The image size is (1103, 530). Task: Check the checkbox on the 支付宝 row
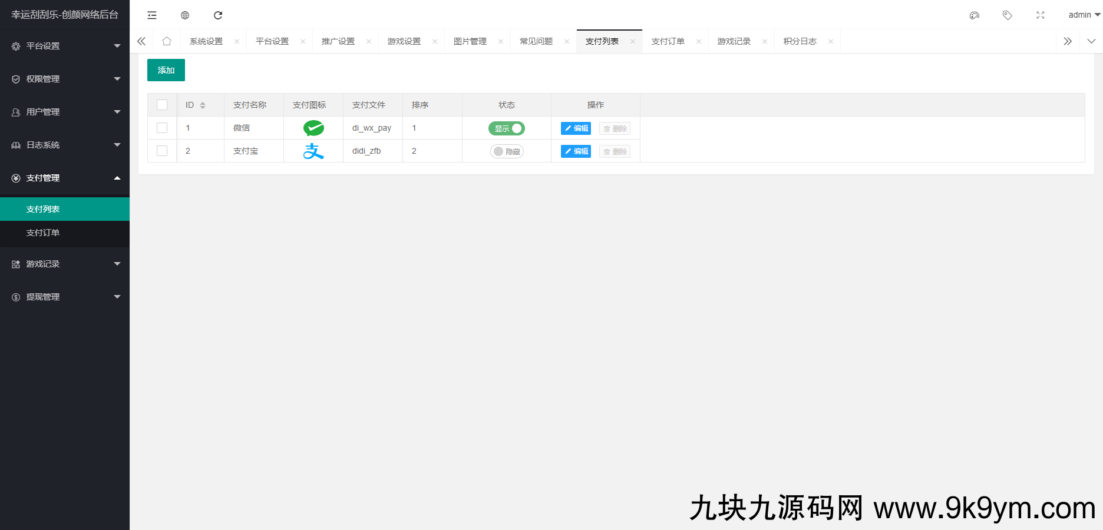pos(162,151)
